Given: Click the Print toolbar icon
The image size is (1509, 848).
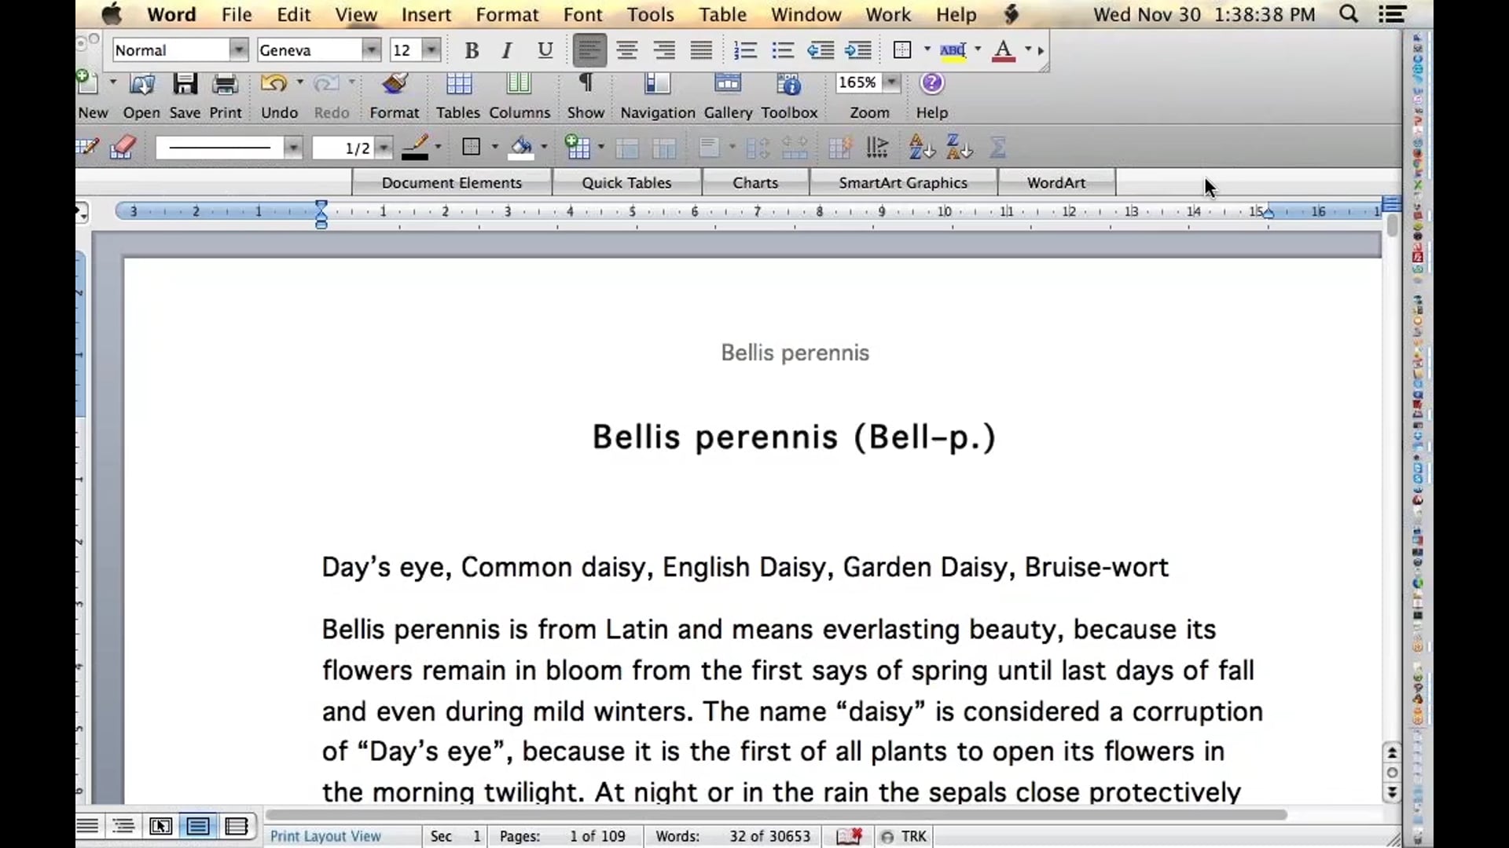Looking at the screenshot, I should point(225,84).
